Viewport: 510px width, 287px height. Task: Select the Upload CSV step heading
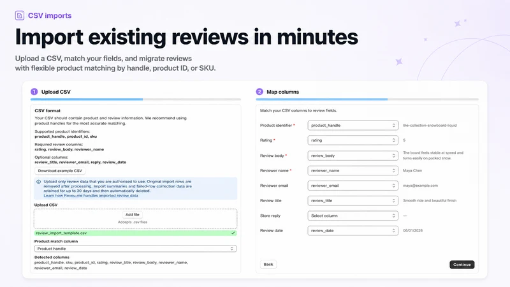click(55, 92)
